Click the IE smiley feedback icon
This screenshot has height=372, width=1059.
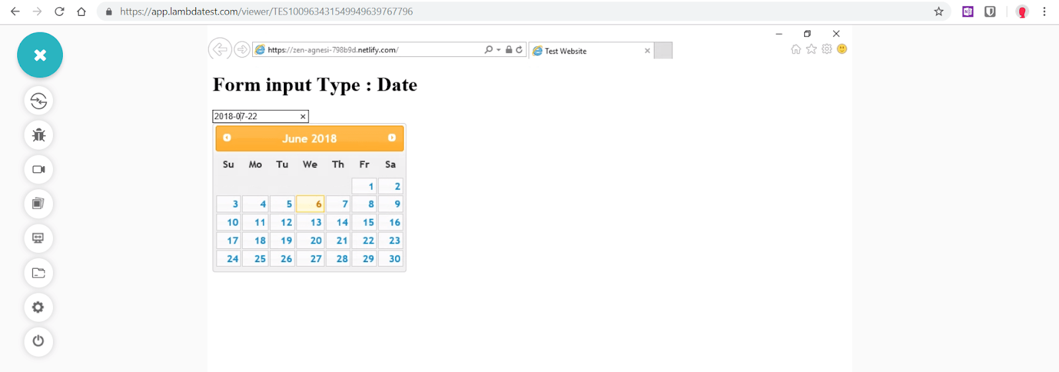[x=842, y=49]
